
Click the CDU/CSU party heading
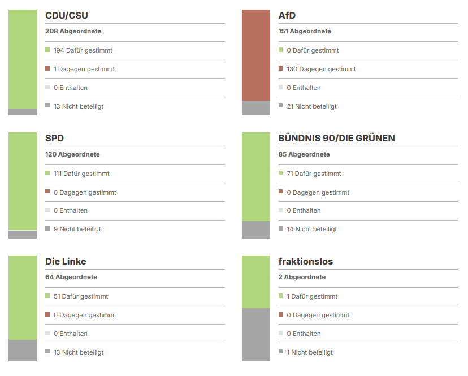pos(67,15)
